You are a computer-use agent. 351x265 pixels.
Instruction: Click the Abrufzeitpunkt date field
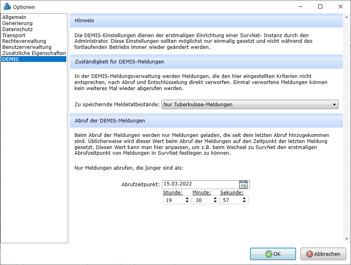point(200,184)
